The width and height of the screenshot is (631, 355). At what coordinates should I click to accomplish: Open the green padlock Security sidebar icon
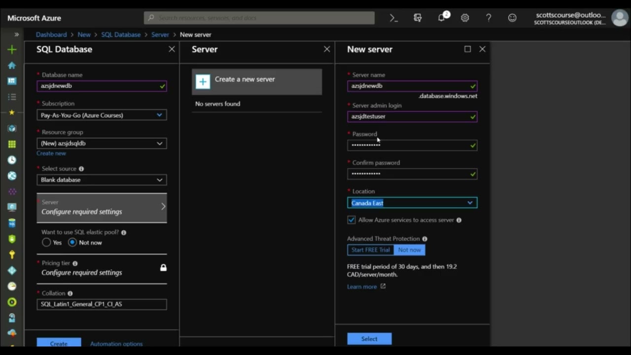click(x=12, y=239)
